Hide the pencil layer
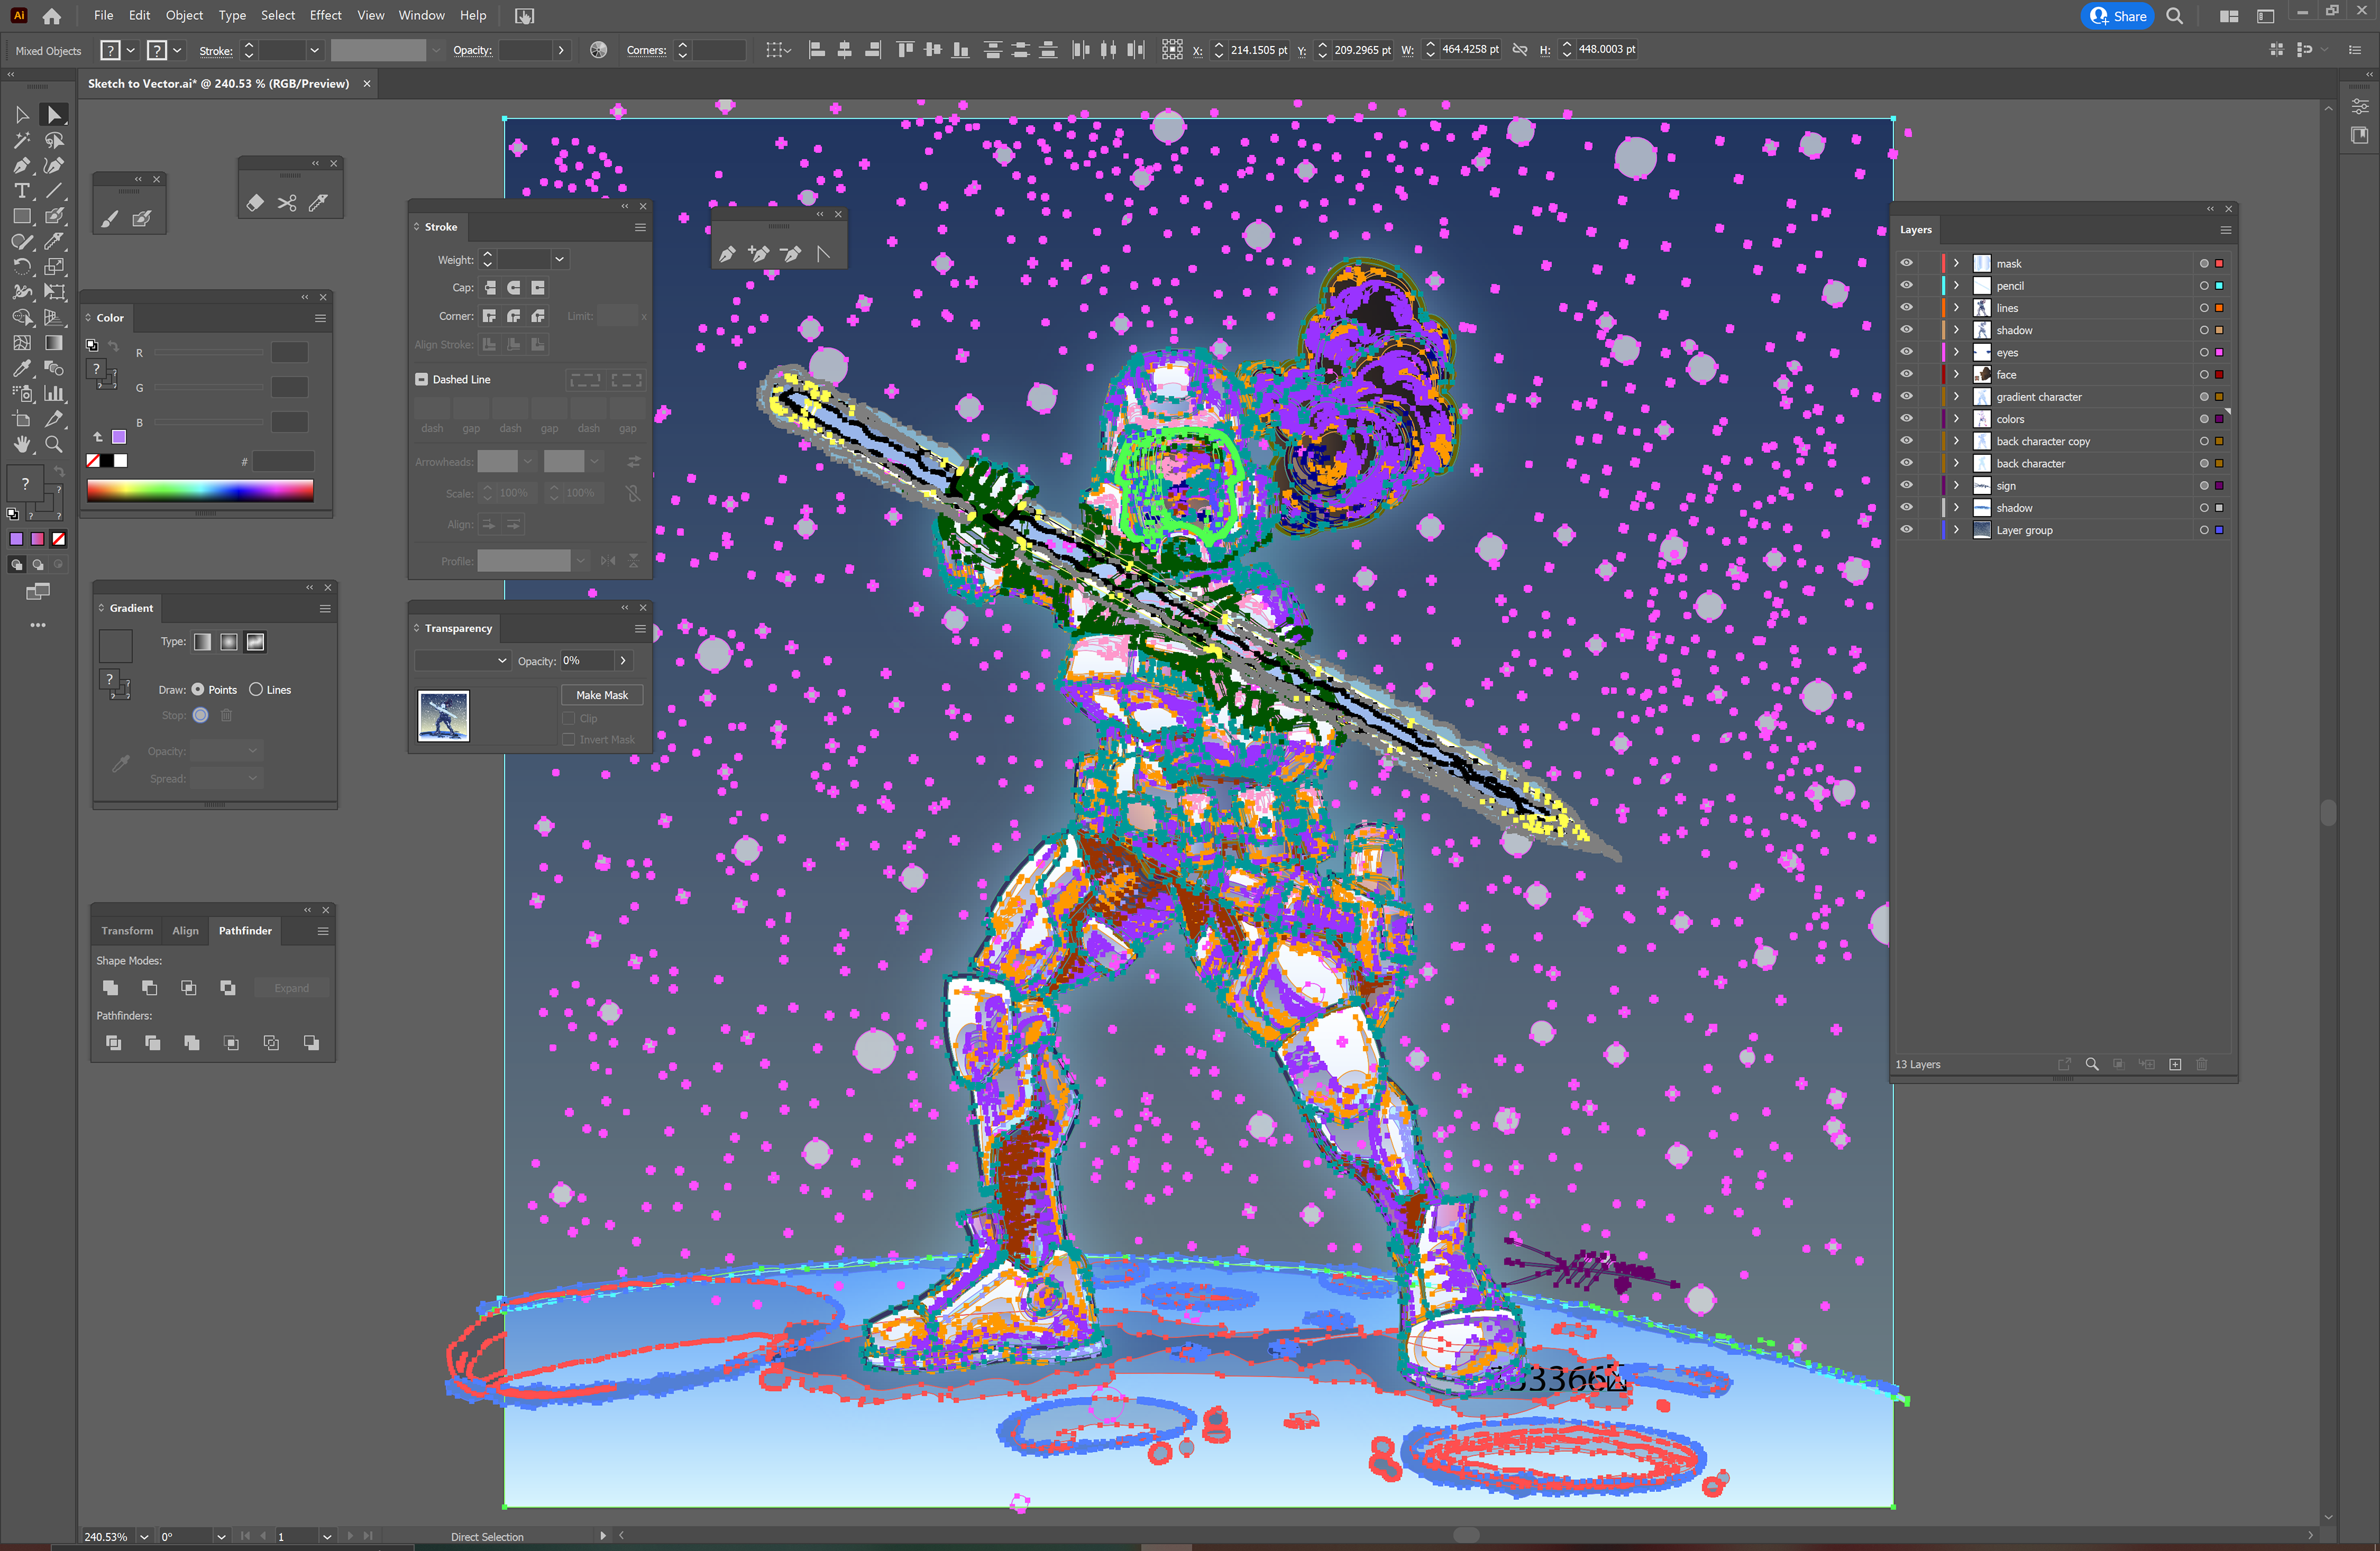Screen dimensions: 2380x1551 [1906, 285]
